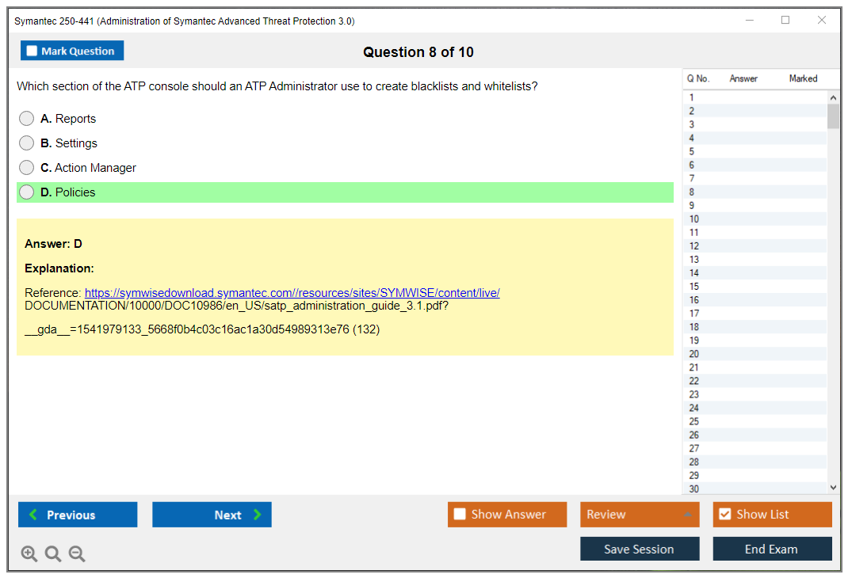The height and width of the screenshot is (582, 852).
Task: Click the Save Session button
Action: pyautogui.click(x=640, y=549)
